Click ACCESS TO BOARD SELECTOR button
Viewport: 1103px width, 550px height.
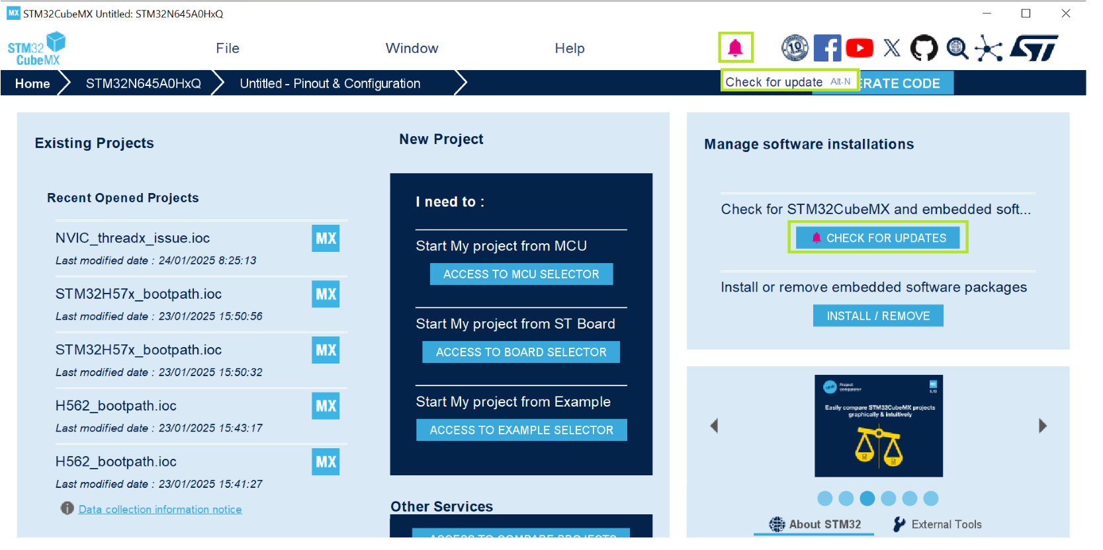521,352
